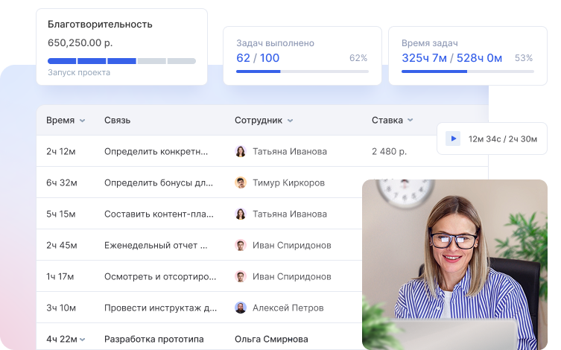Screen dimensions: 561x350
Task: Open the Сотрудник column dropdown arrow
Action: 290,121
